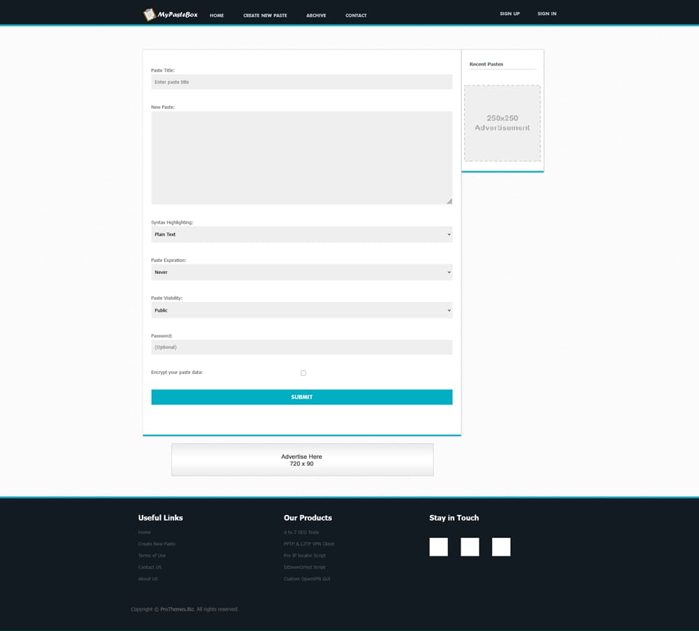Focus the Paste Title input field
Screen dimensions: 699x631
pyautogui.click(x=301, y=82)
